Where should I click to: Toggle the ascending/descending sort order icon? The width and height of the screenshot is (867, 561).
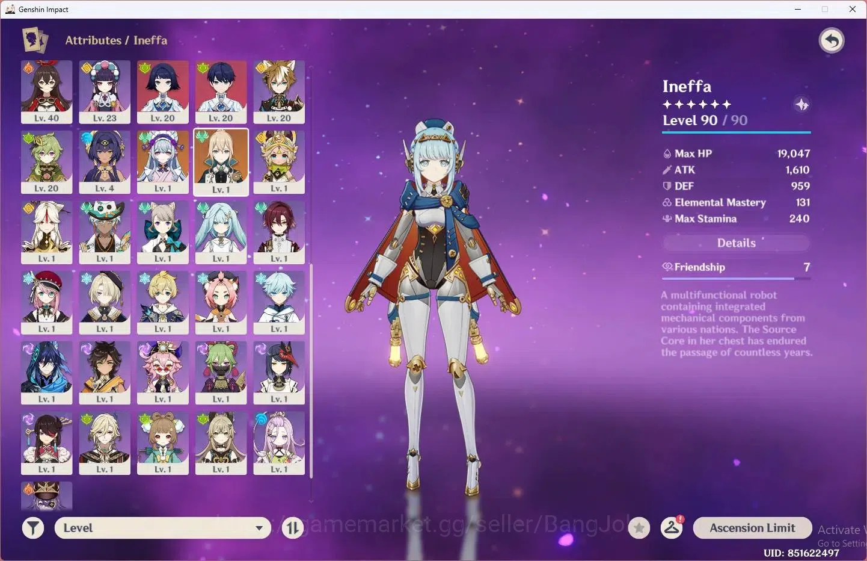(293, 528)
